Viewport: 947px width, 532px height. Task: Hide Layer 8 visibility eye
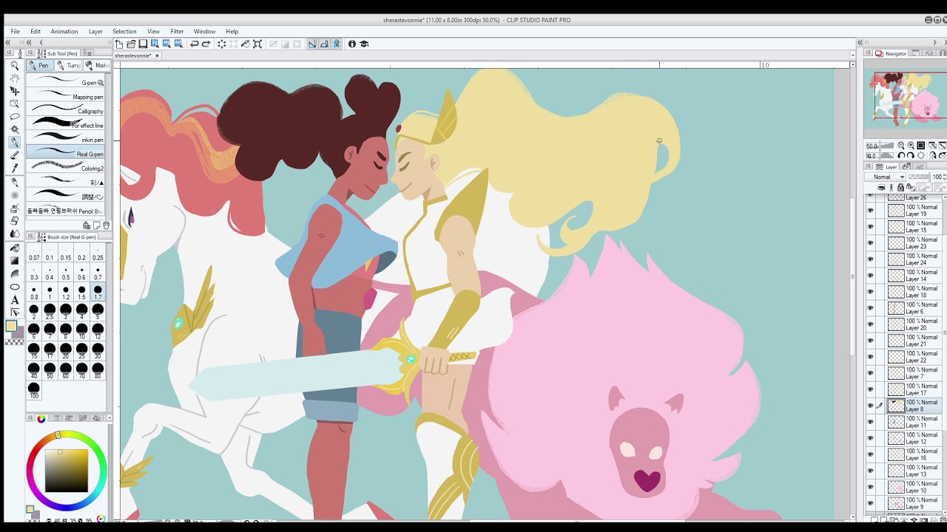click(x=870, y=406)
